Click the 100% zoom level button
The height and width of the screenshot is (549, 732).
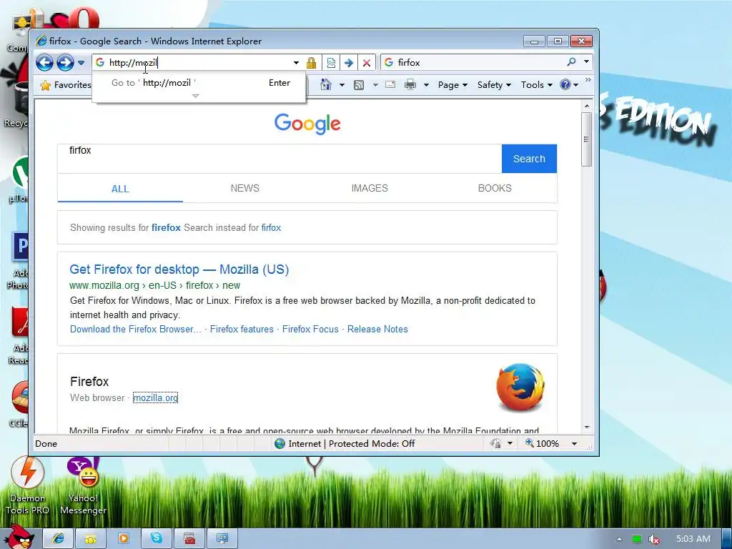pos(542,443)
